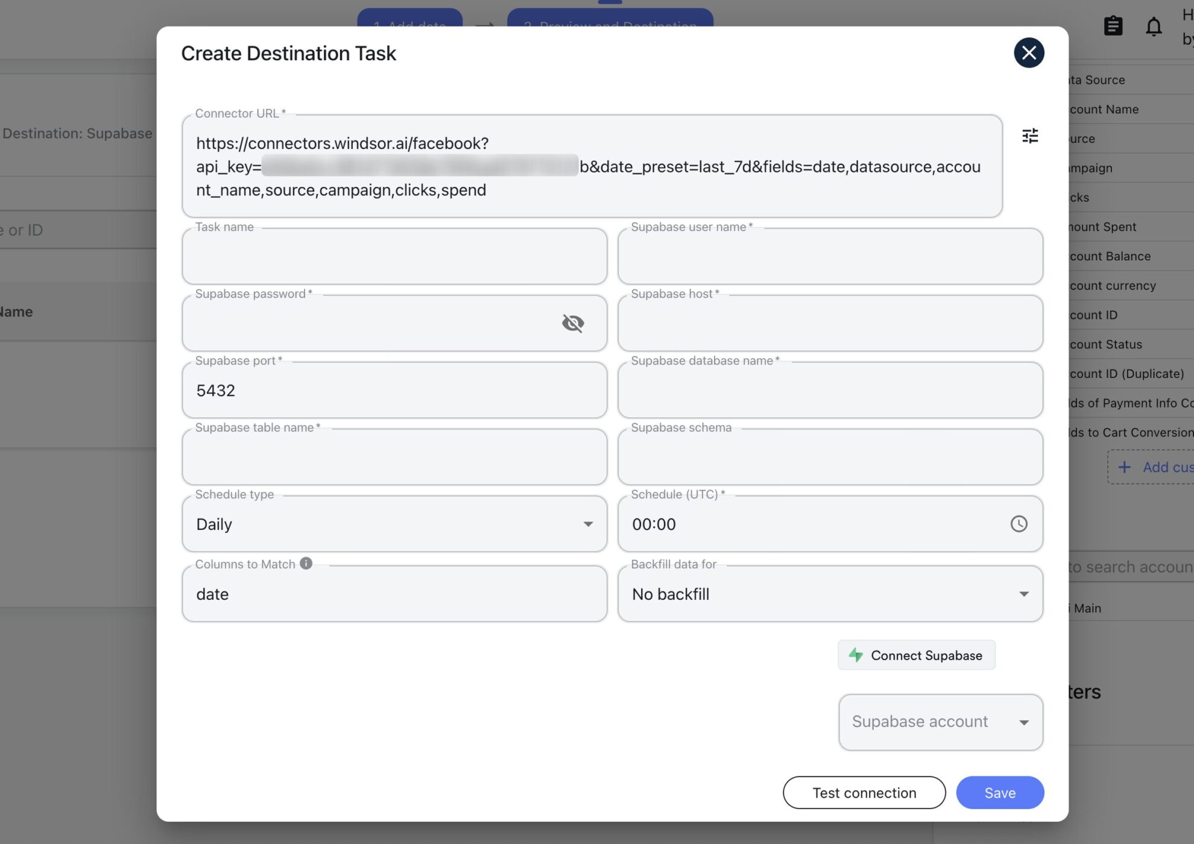Select Account Status field in background list
Viewport: 1194px width, 844px height.
pyautogui.click(x=1131, y=344)
